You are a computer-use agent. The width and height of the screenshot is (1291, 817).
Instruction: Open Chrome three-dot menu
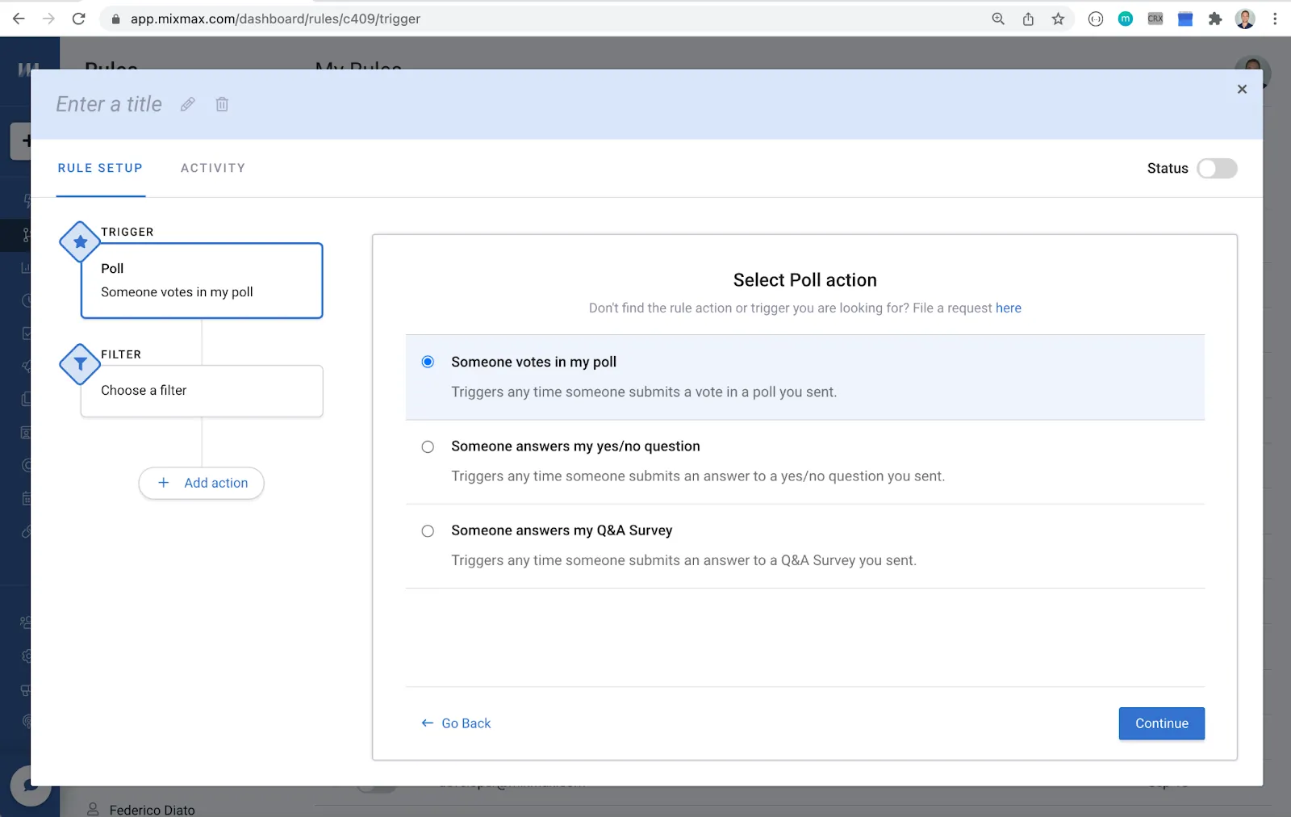point(1275,19)
